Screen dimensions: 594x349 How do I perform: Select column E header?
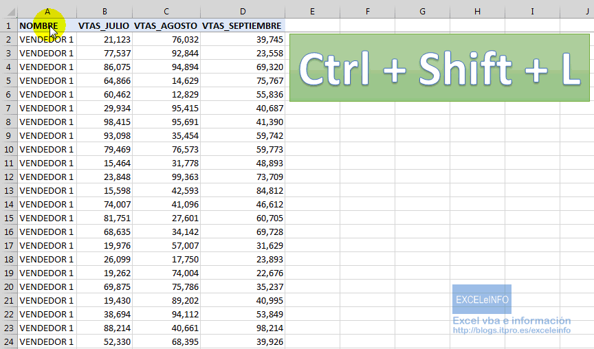pos(312,12)
